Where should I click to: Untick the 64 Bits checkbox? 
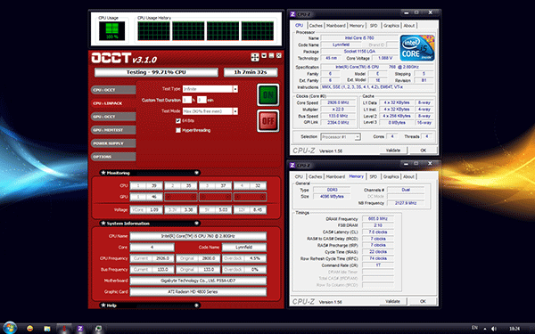pos(178,120)
